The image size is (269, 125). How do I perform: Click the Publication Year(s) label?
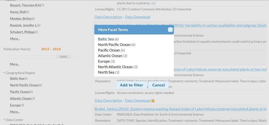(17, 49)
